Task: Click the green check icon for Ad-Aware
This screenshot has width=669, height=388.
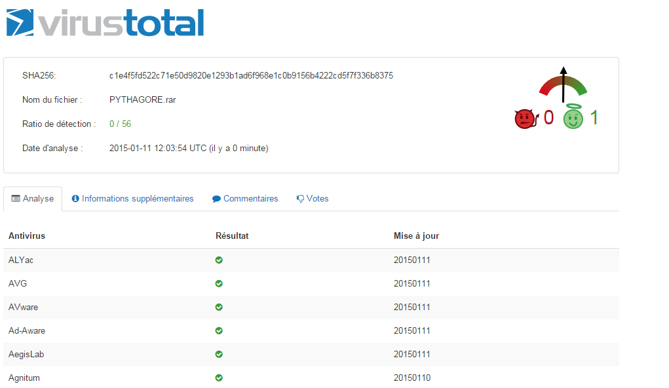Action: coord(219,330)
